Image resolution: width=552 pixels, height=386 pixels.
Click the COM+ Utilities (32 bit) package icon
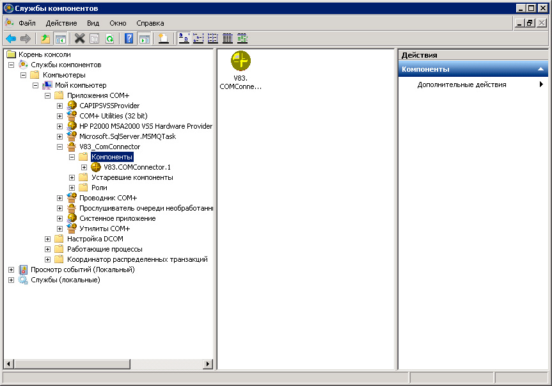coord(72,115)
